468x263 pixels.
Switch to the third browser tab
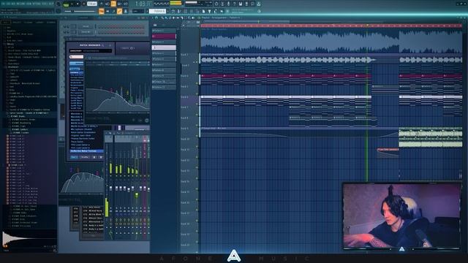tap(29, 23)
